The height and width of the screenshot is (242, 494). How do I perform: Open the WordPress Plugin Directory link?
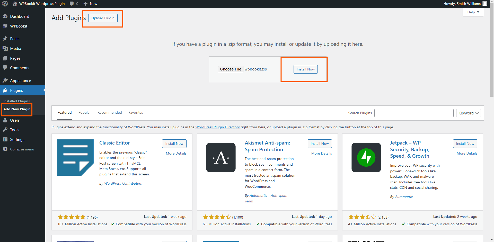[x=217, y=127]
